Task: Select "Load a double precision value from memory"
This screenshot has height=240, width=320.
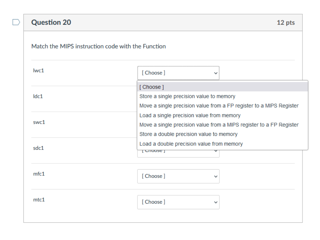Action: [x=191, y=144]
